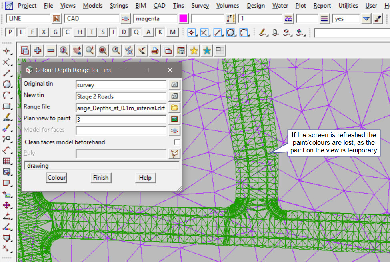Open the dropdown arrow next to 'yes' field
This screenshot has height=262, width=390.
366,19
